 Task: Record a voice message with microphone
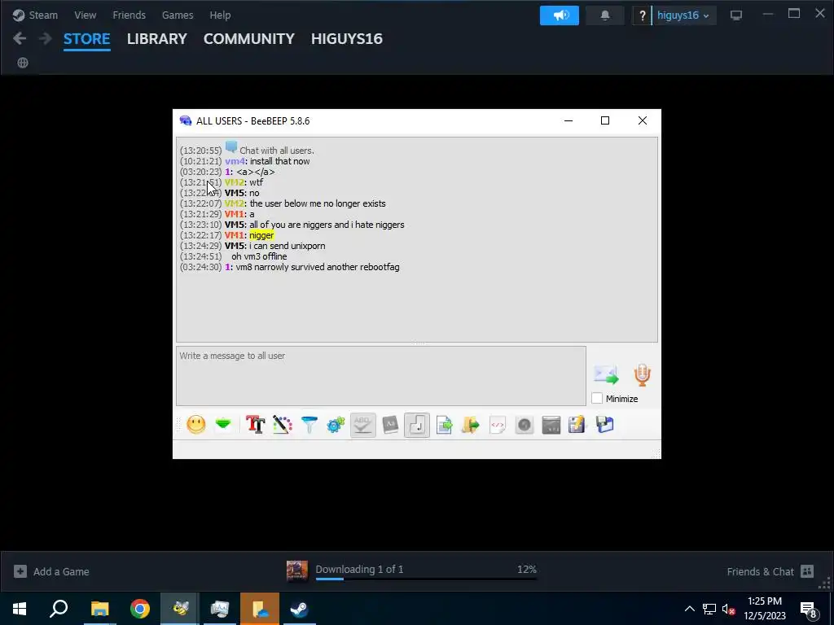[643, 375]
